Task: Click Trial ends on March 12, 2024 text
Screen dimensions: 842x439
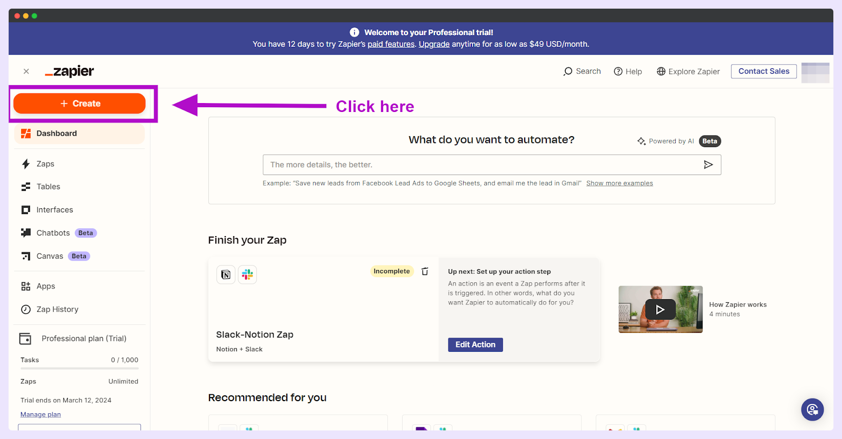Action: click(x=66, y=400)
